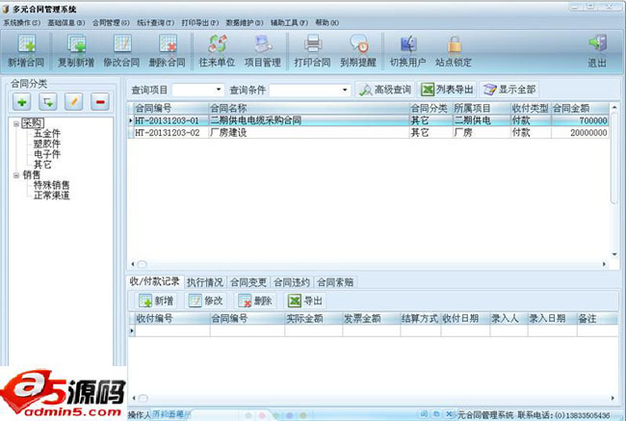Click the 20000000 amount cell
626x421 pixels.
(x=580, y=133)
